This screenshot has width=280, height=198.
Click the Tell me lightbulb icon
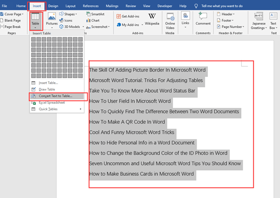point(196,6)
